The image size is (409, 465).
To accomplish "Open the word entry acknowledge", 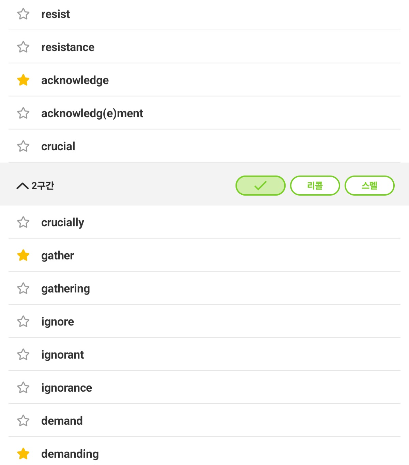I will 204,80.
